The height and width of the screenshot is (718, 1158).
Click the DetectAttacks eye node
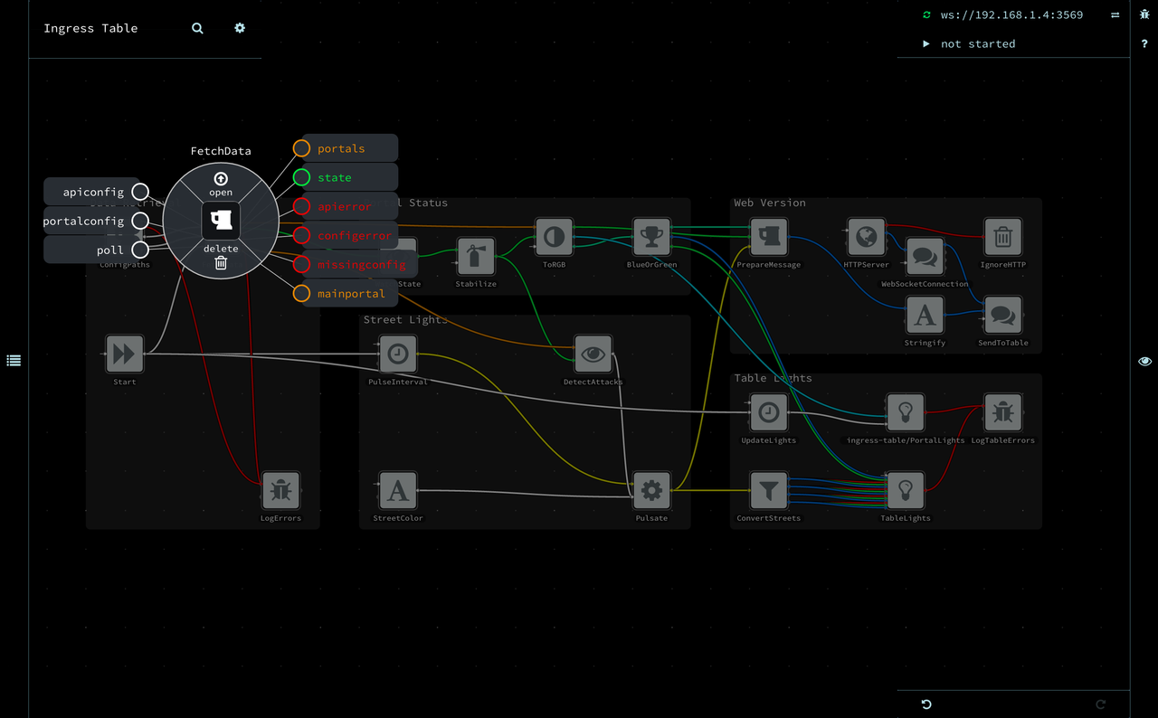pyautogui.click(x=593, y=354)
